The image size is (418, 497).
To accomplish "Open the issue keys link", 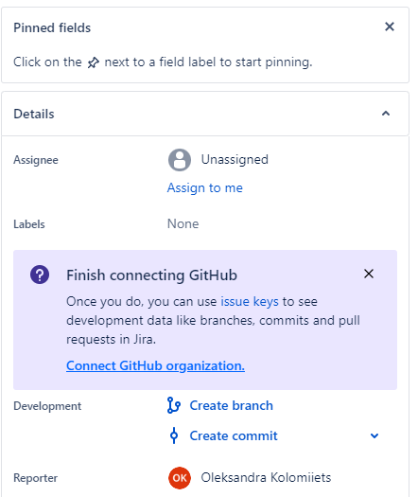I will 250,301.
